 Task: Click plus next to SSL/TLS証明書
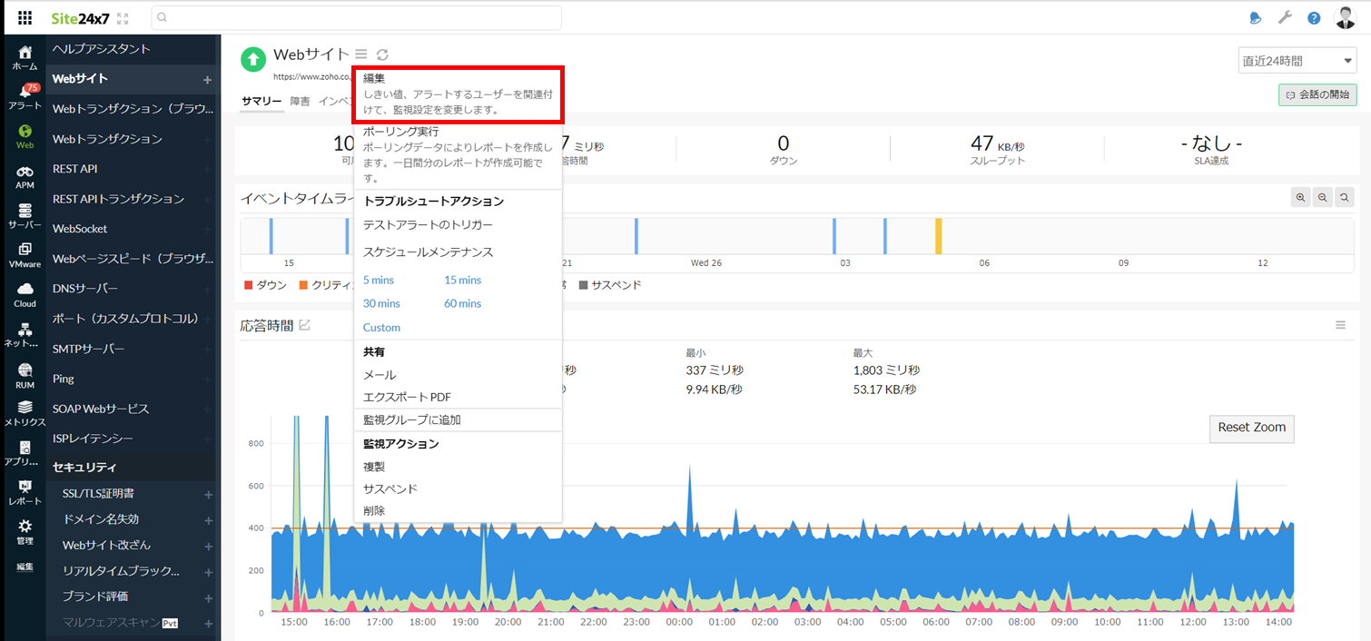coord(208,495)
